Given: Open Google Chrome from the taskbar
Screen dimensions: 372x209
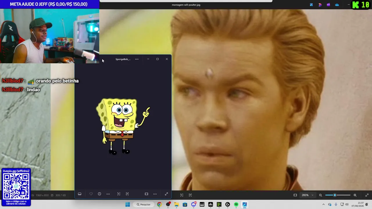Looking at the screenshot, I should point(159,204).
